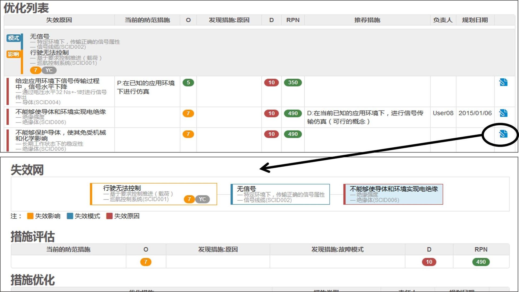The width and height of the screenshot is (519, 292).
Task: Click YC badge in failure net node
Action: click(x=202, y=199)
